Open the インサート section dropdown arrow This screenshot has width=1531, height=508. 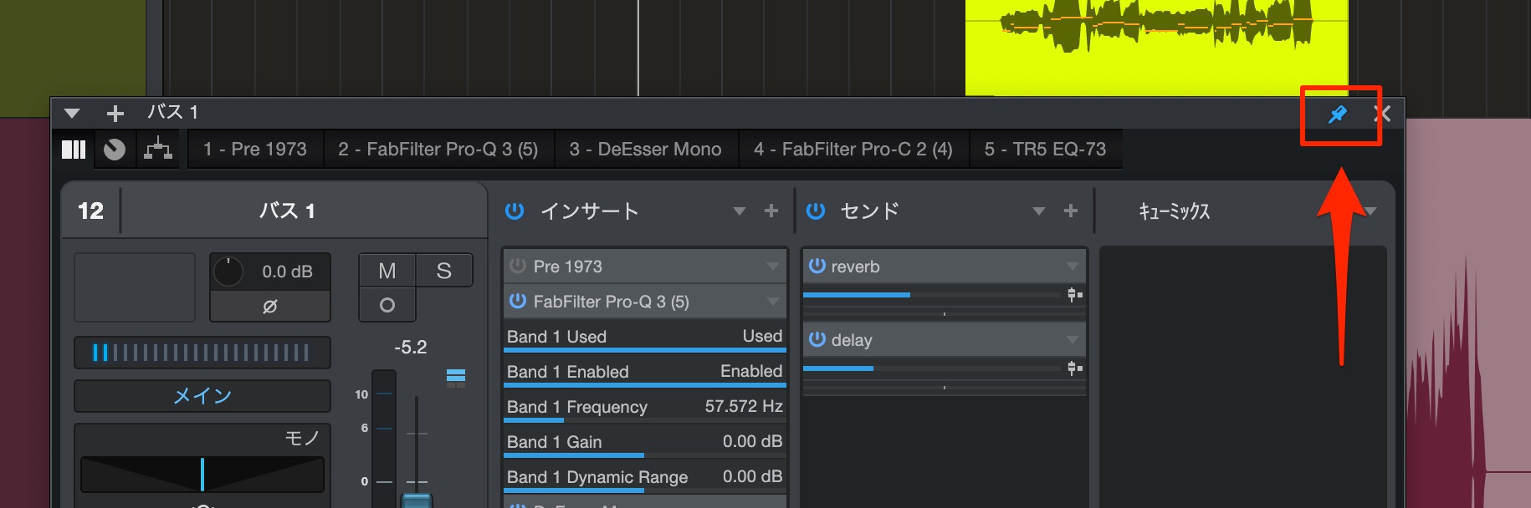[x=739, y=211]
